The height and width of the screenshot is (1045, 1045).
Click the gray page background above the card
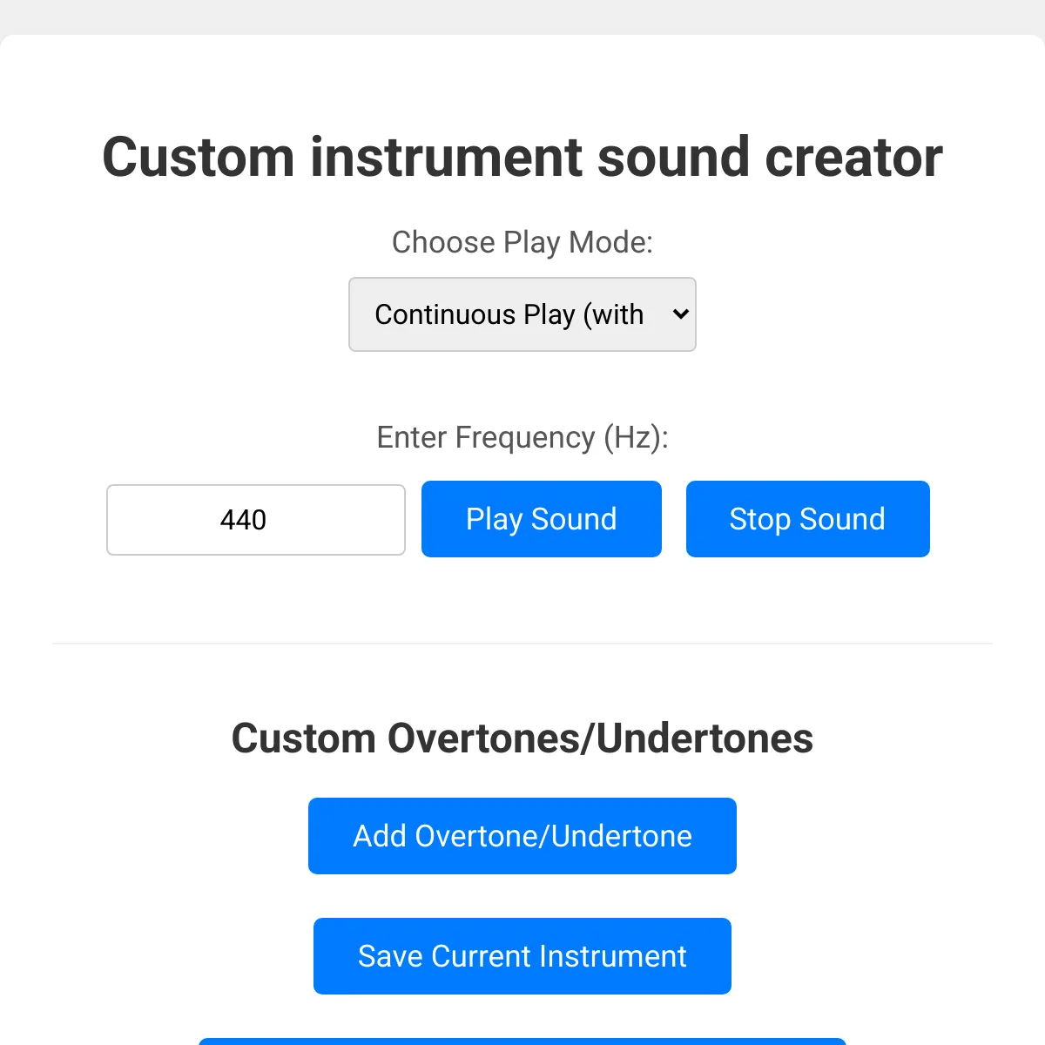[x=522, y=16]
